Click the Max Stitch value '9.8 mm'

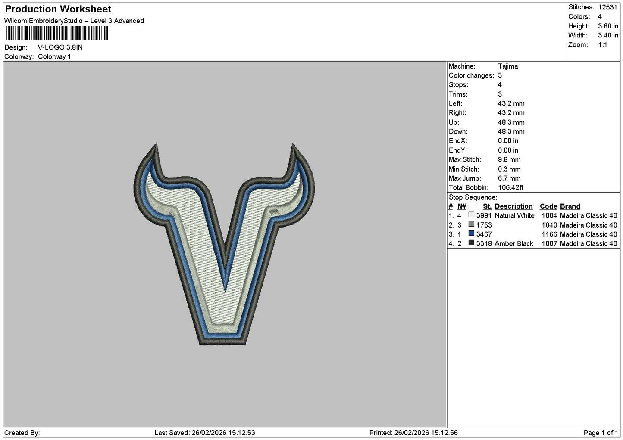tap(509, 160)
